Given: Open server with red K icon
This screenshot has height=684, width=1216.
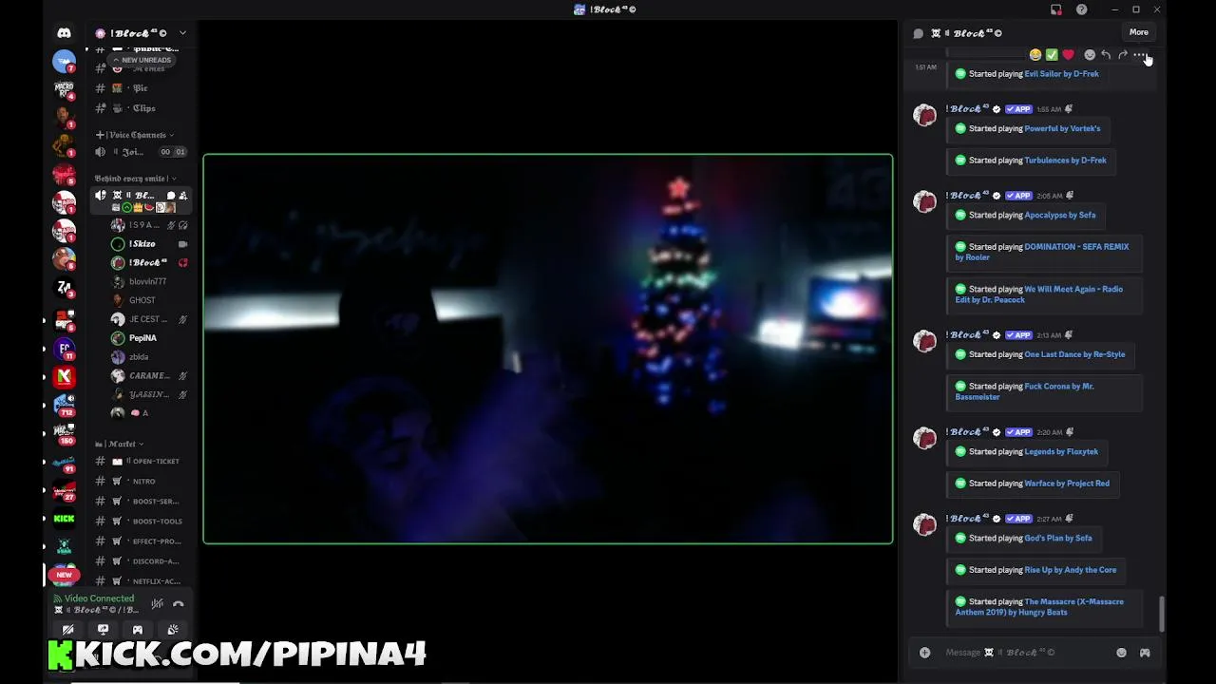Looking at the screenshot, I should tap(64, 376).
